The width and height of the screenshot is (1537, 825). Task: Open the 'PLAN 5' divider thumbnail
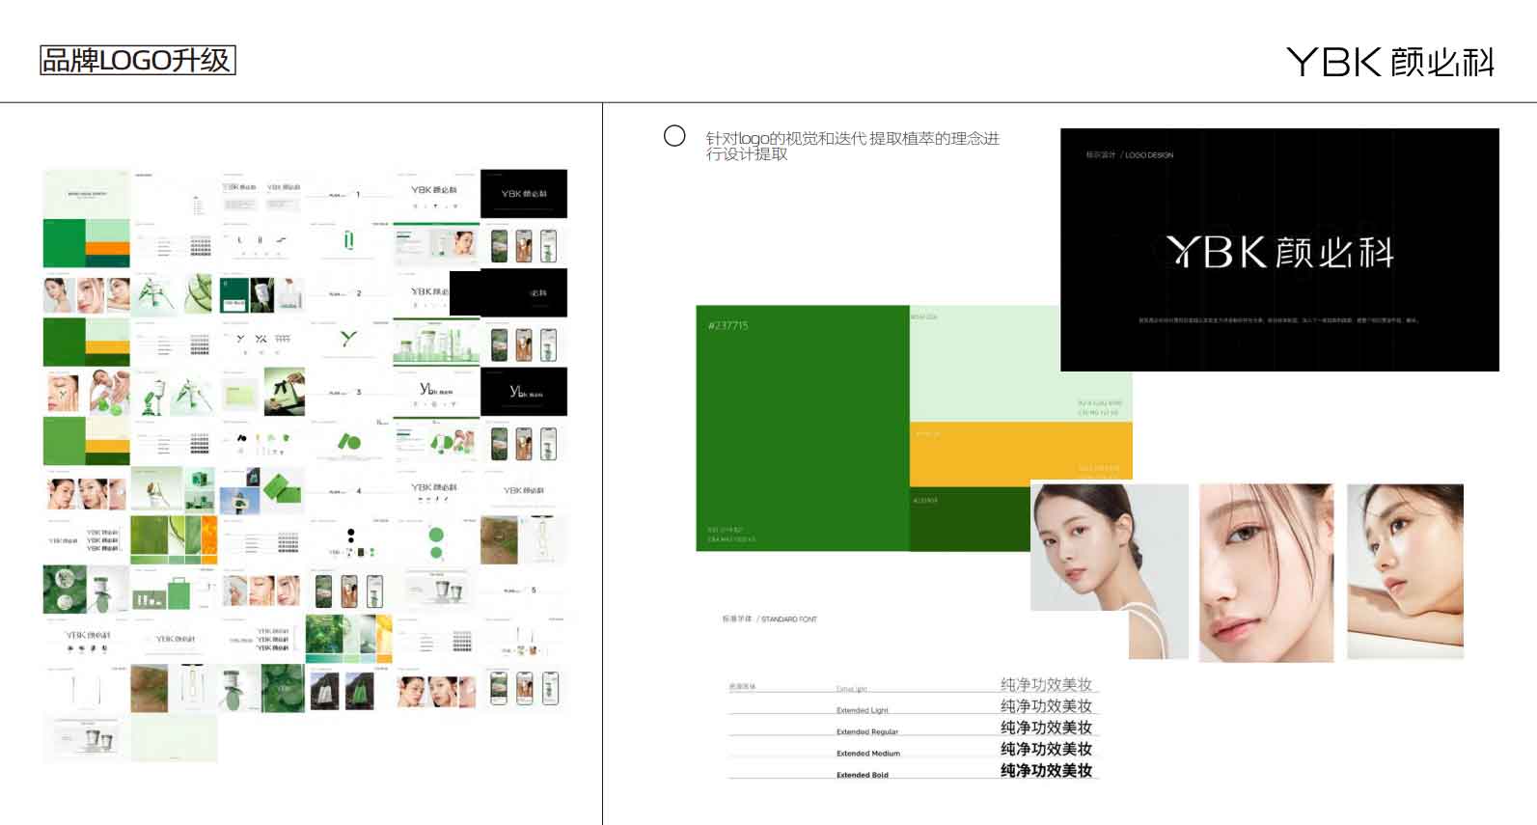click(x=524, y=590)
